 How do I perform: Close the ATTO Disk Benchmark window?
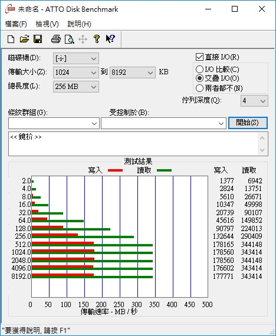(x=262, y=9)
